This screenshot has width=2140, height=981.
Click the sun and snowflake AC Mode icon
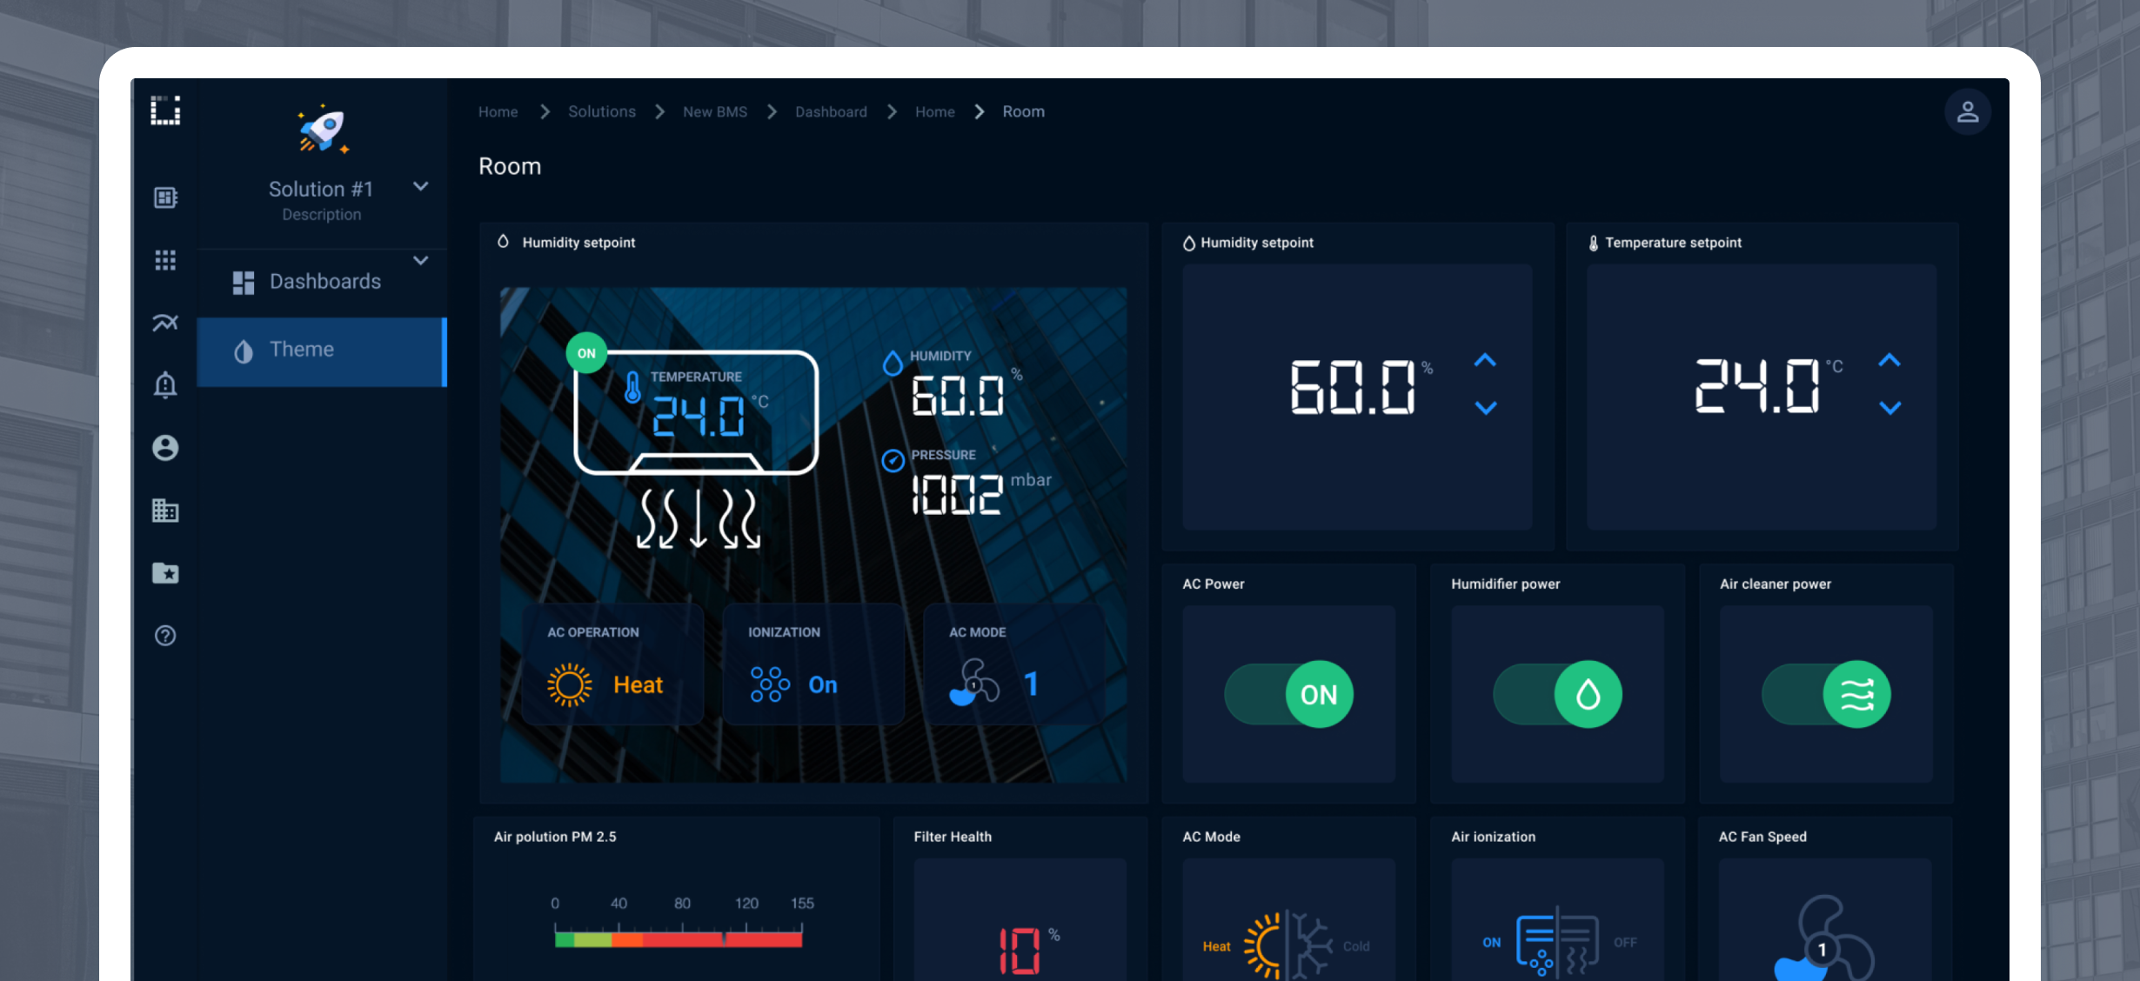click(1288, 945)
